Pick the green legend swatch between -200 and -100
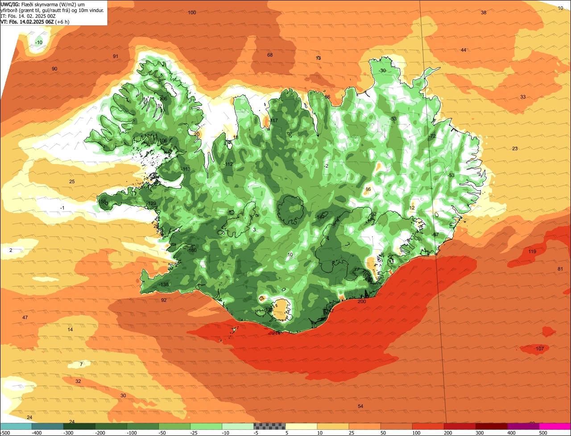 click(x=111, y=426)
